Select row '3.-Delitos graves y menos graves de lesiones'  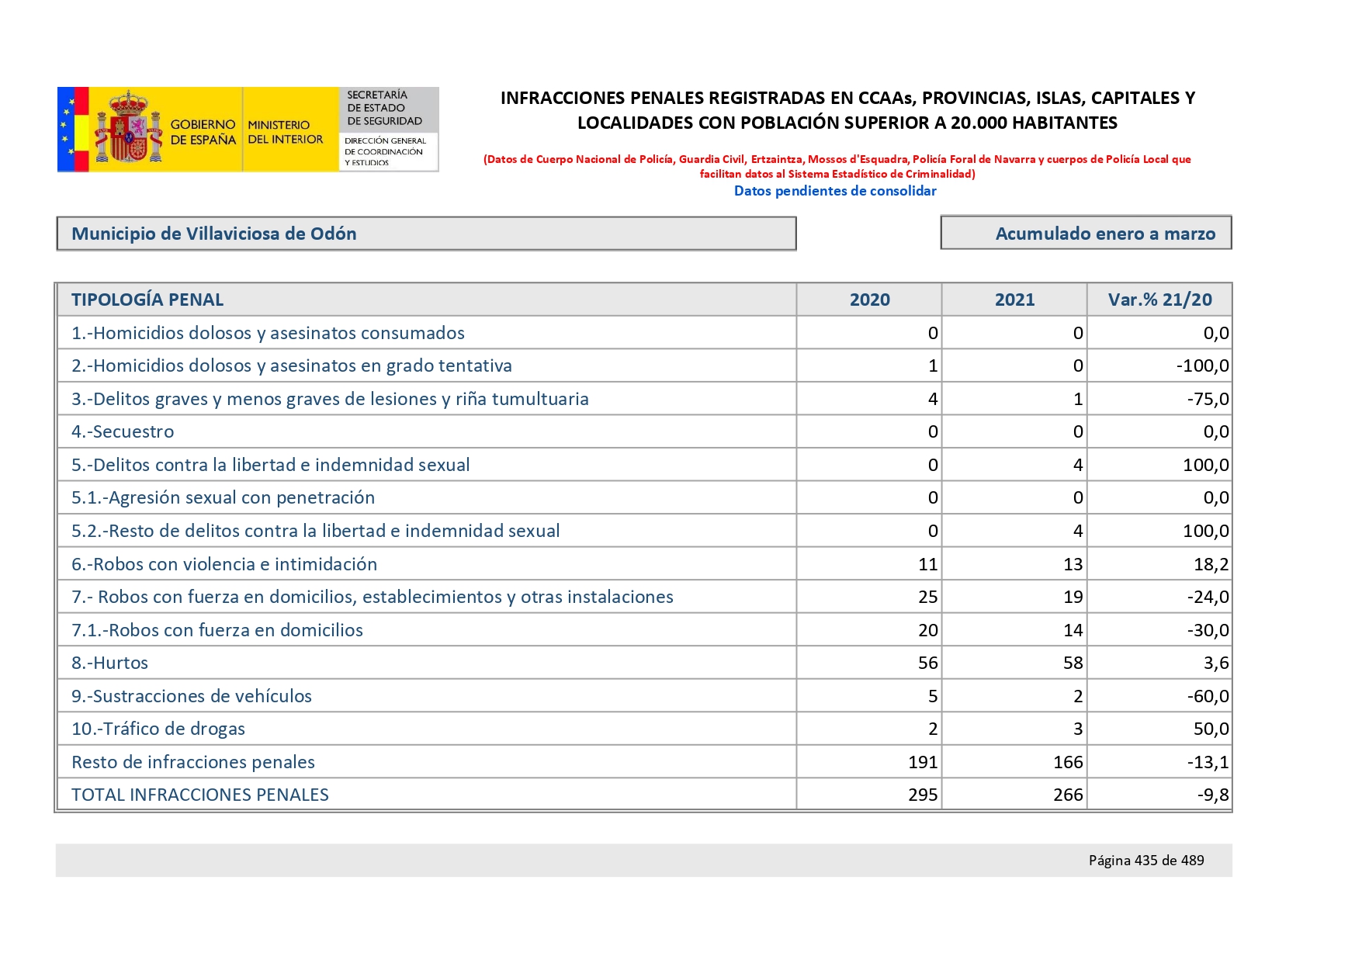644,399
